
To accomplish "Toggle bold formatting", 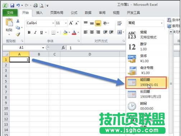I will [x=29, y=32].
